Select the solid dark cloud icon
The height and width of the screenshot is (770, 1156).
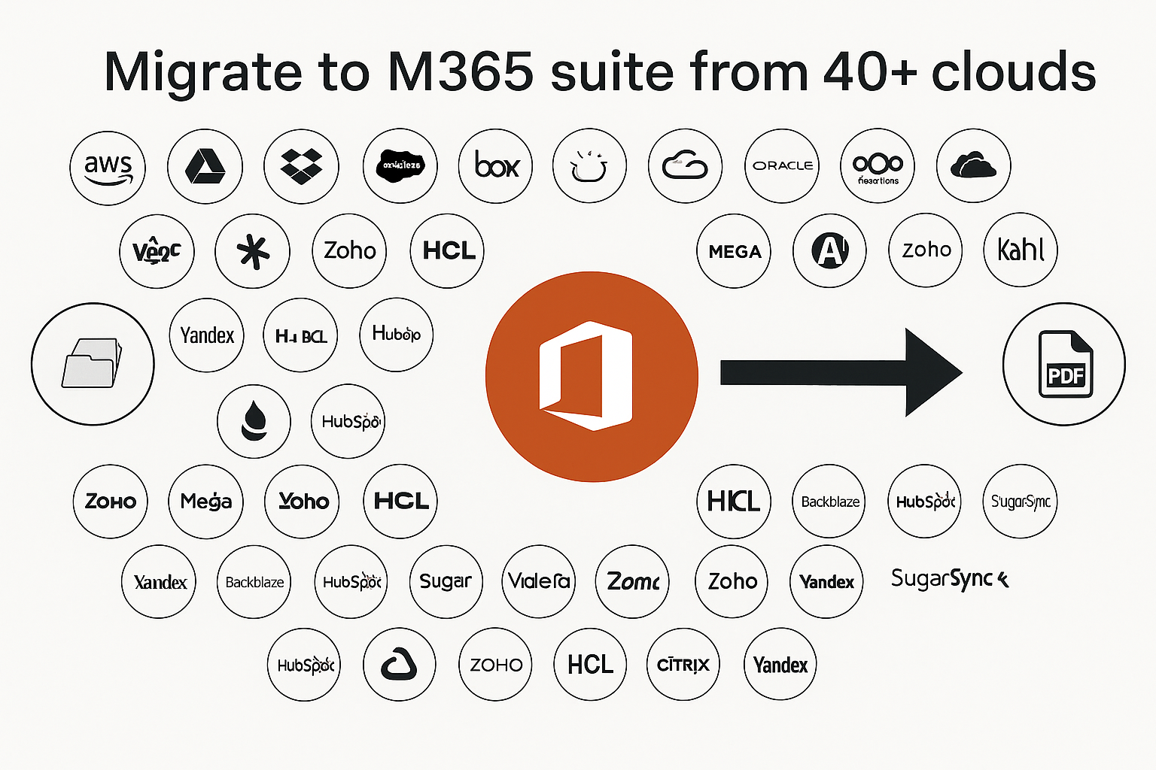point(973,165)
